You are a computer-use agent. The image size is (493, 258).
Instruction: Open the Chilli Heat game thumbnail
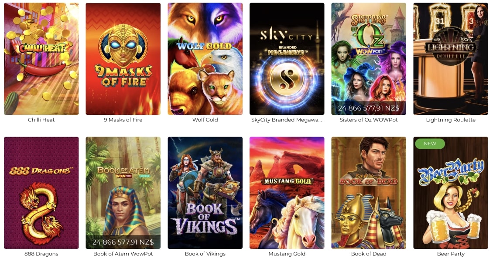tap(41, 59)
